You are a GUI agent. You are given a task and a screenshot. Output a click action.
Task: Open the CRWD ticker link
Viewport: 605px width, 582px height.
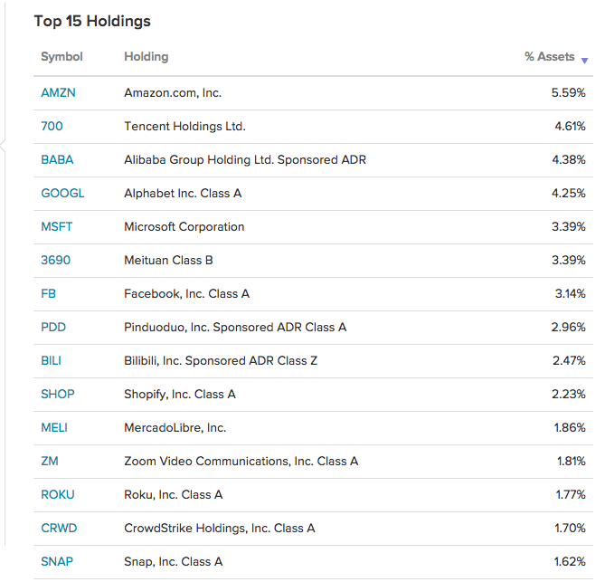59,529
